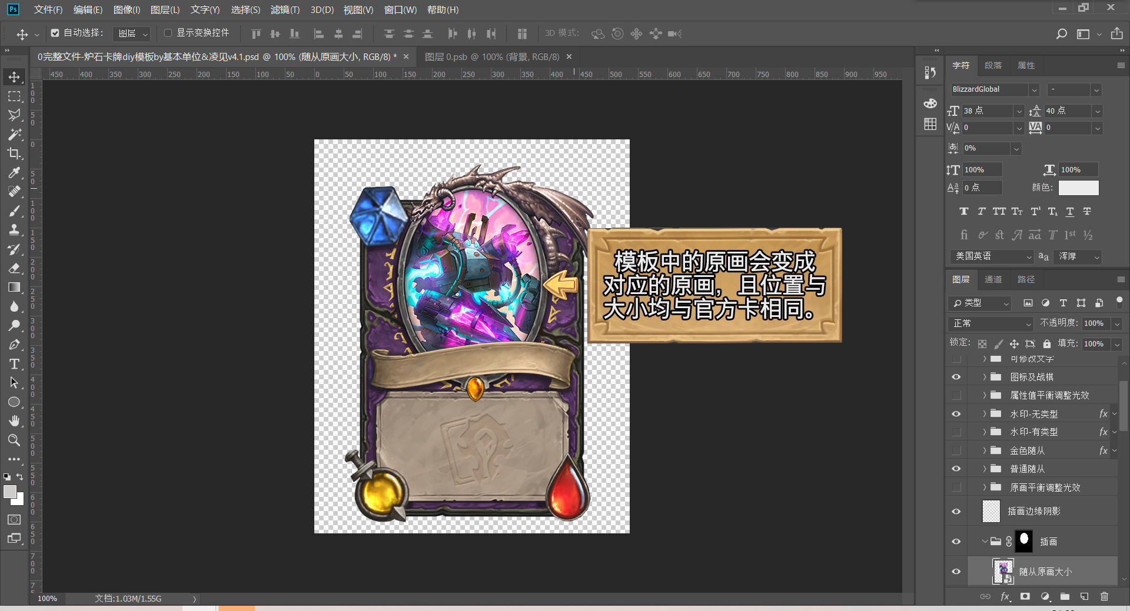Click the text 颜色 swatch
This screenshot has height=611, width=1130.
1078,188
